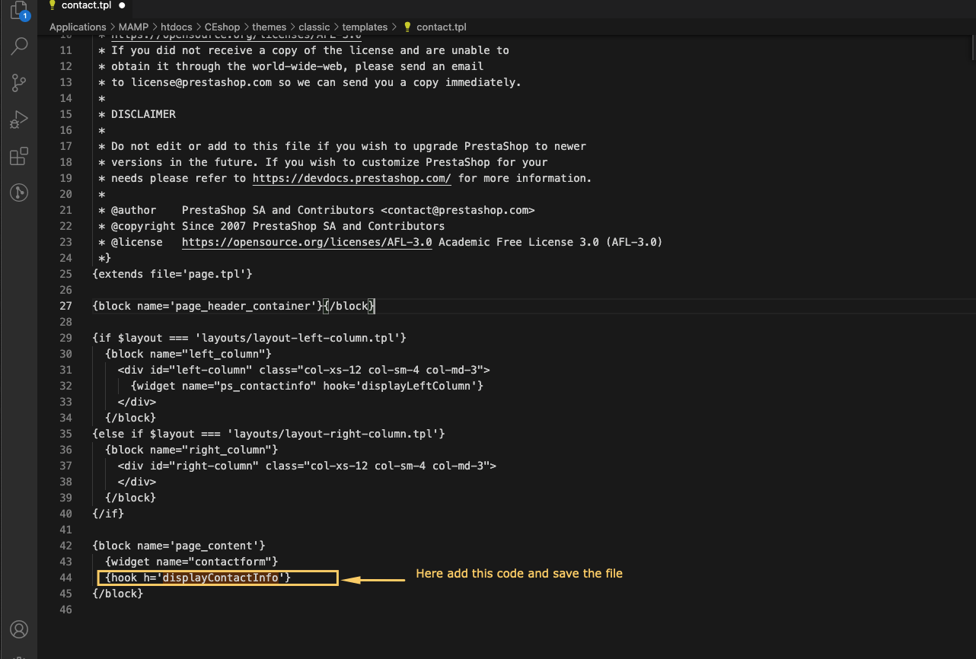Viewport: 976px width, 659px height.
Task: Select the contact.tpl editor tab
Action: (85, 5)
